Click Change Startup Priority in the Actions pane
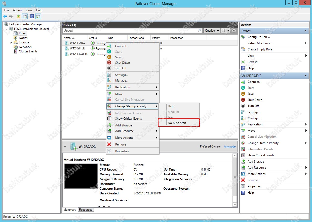 pos(263,143)
